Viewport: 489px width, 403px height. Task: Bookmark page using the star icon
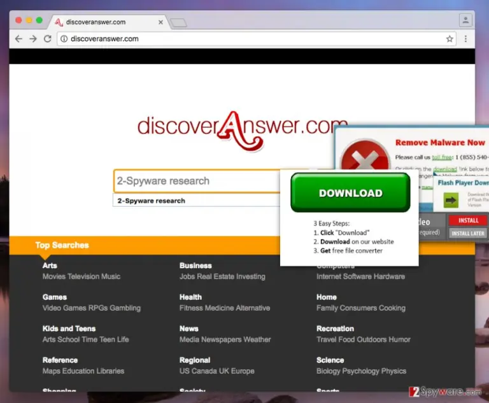(x=450, y=39)
